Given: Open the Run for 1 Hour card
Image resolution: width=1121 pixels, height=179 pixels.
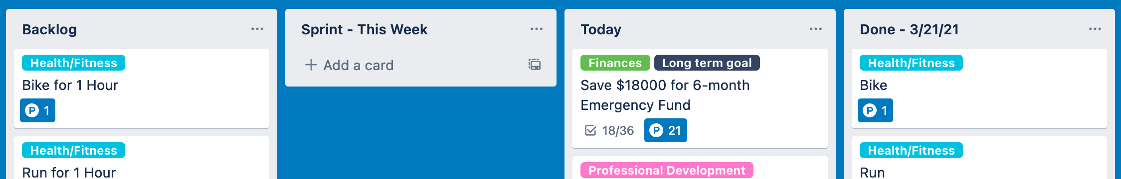Looking at the screenshot, I should (142, 158).
